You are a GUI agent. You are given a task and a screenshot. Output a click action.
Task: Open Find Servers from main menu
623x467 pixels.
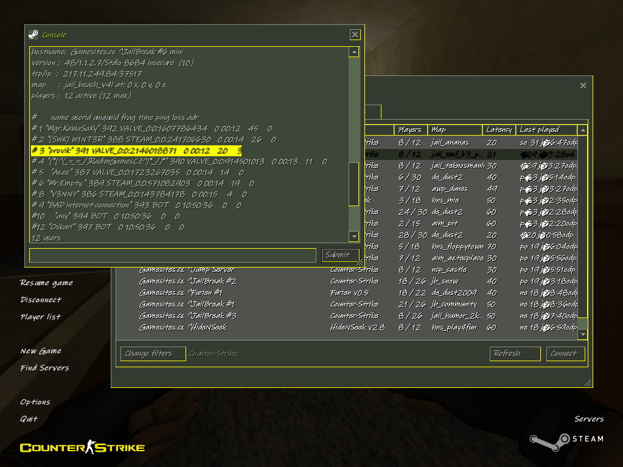[x=44, y=368]
